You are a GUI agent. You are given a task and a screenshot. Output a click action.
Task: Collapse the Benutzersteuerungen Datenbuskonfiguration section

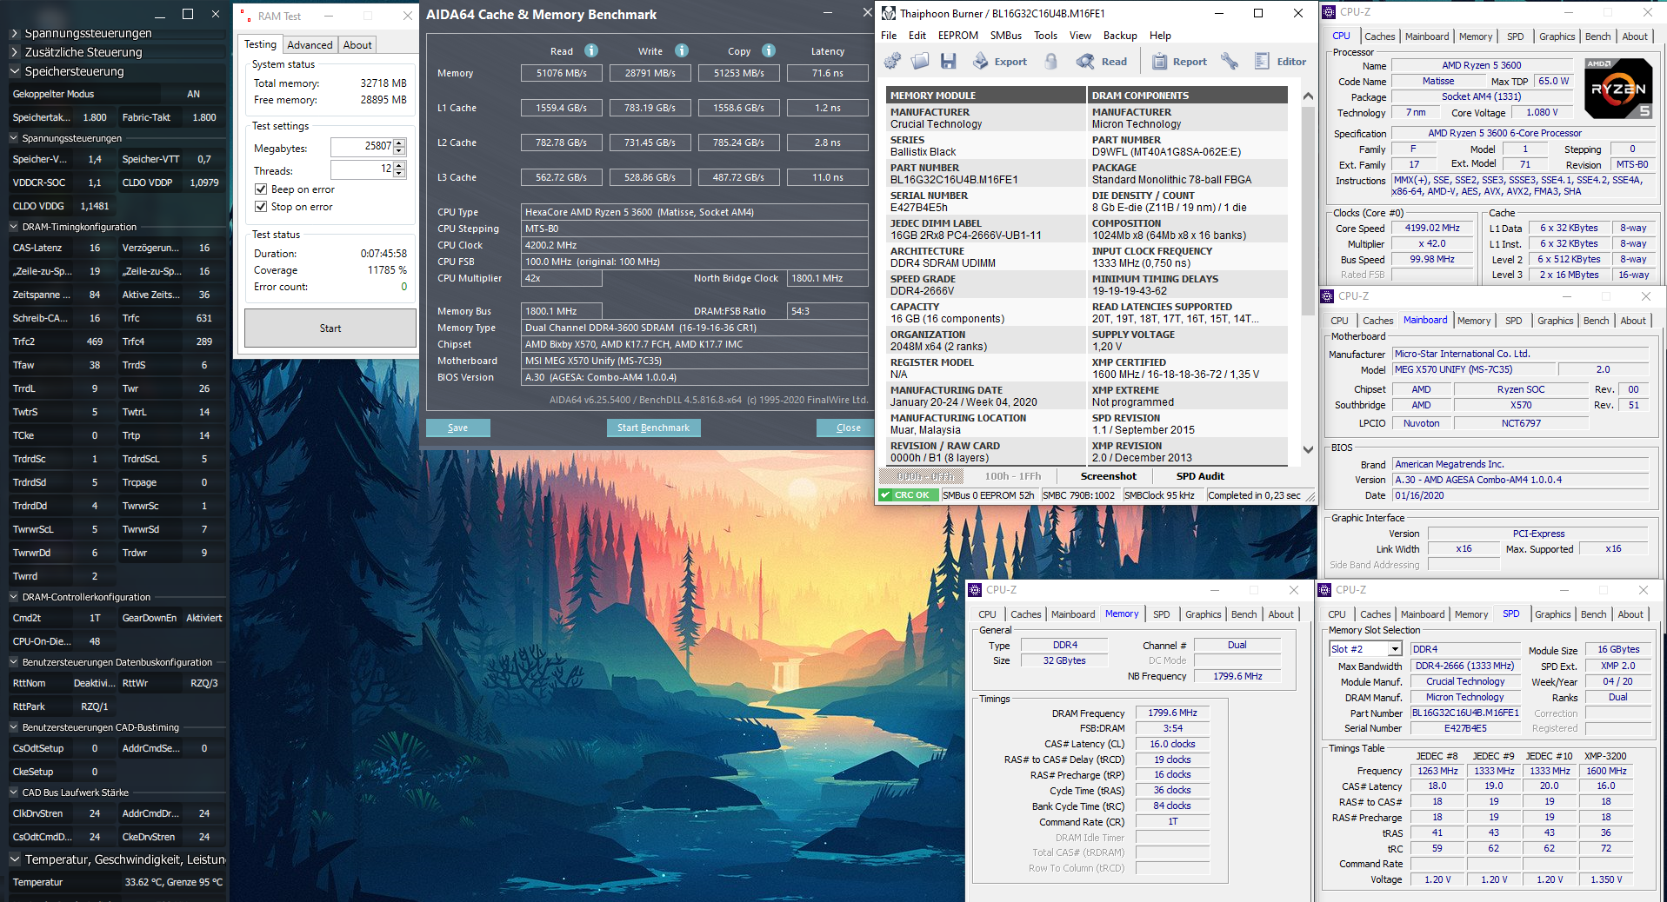click(14, 662)
